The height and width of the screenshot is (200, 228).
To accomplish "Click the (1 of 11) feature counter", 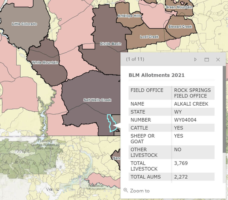I will tap(135, 59).
